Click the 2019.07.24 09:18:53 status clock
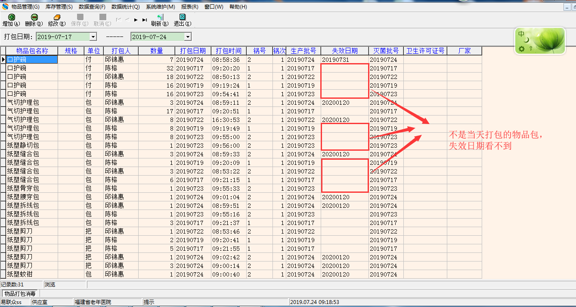 tap(315, 302)
